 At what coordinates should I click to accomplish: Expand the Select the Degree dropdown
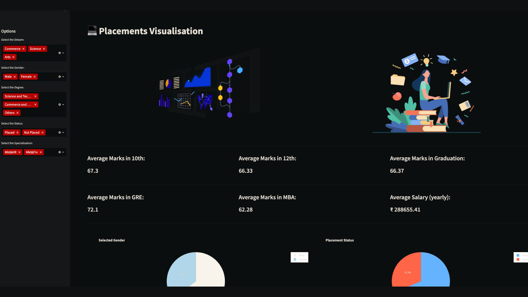(63, 105)
